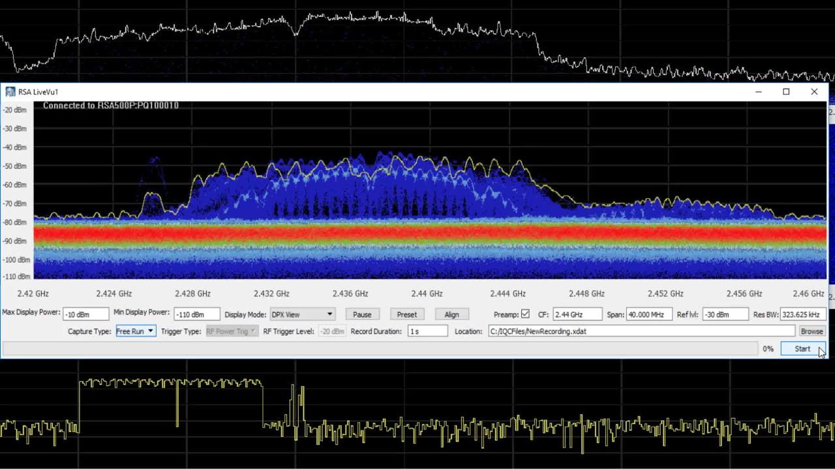This screenshot has width=835, height=469.
Task: Open the Display Mode dropdown
Action: tap(303, 315)
